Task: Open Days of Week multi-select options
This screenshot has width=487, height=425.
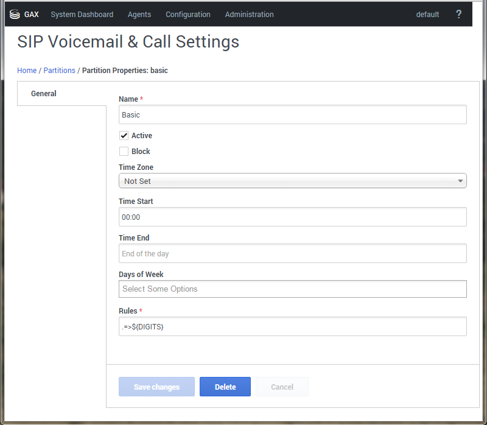Action: click(292, 289)
